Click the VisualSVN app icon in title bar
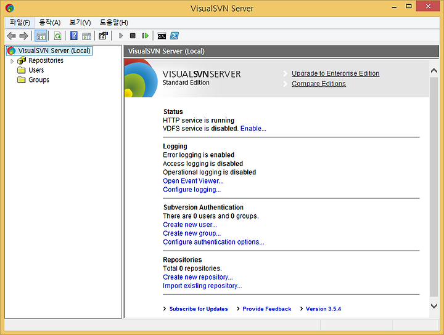This screenshot has height=335, width=444. click(x=10, y=8)
